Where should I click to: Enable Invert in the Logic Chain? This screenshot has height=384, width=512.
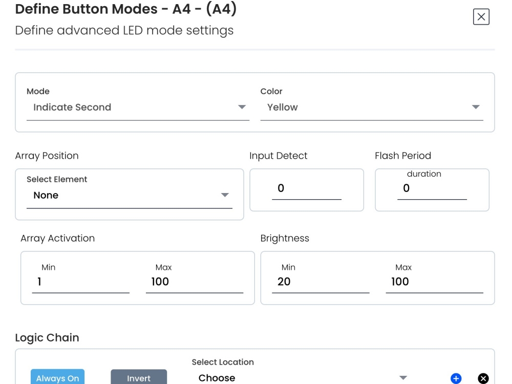coord(138,378)
